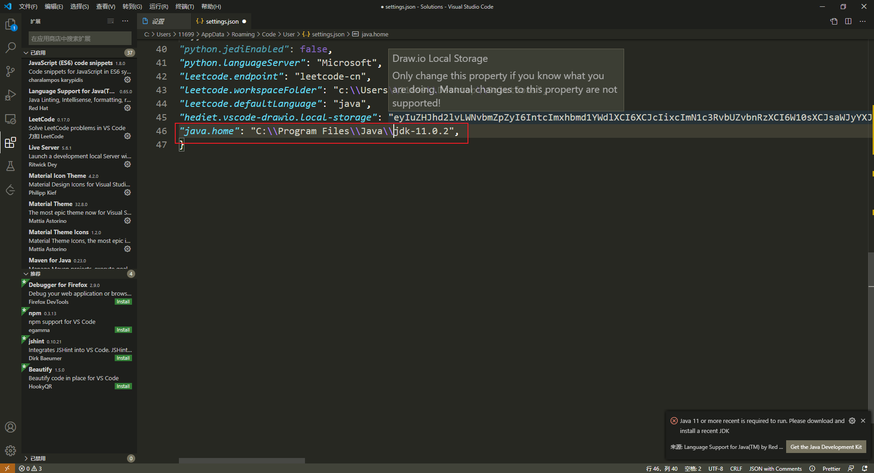Open the Maven for Java extension entry

click(80, 262)
